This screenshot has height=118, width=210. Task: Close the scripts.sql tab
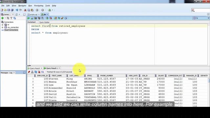[x=39, y=14]
